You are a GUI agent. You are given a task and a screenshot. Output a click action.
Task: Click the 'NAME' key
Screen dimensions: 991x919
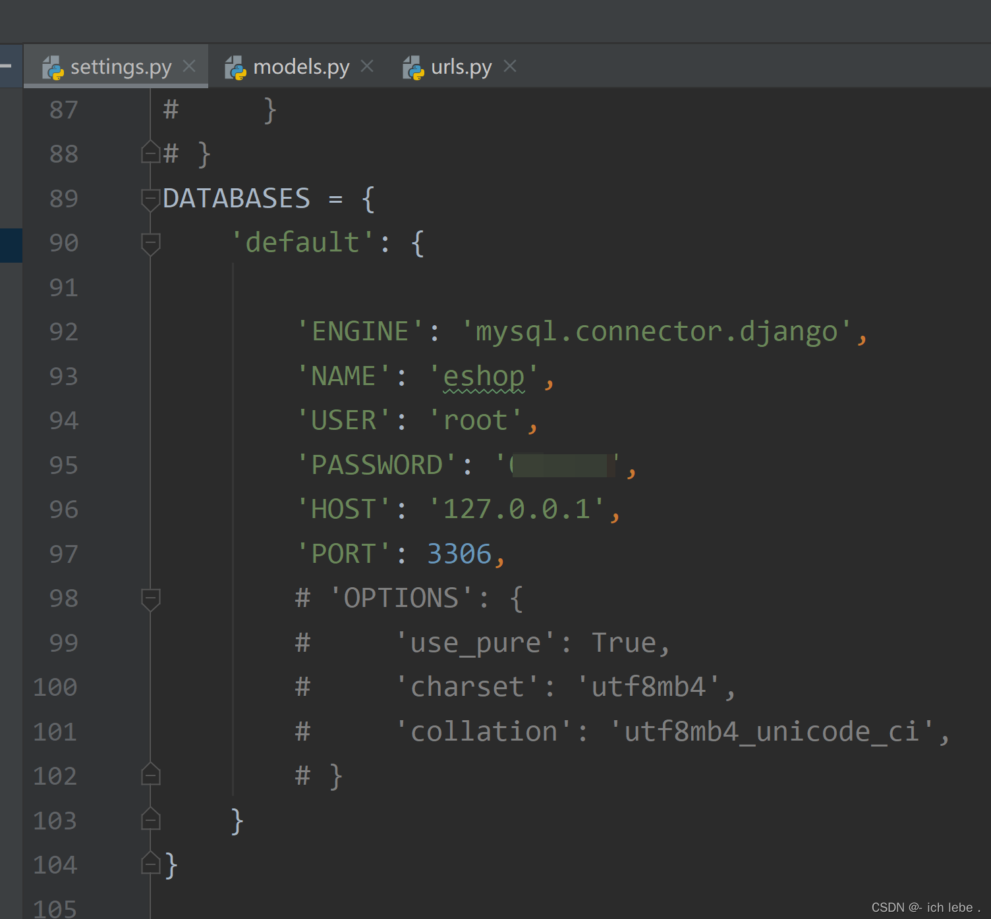coord(344,377)
